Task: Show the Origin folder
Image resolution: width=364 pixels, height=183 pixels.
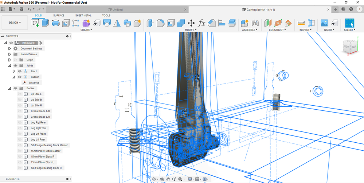Action: click(x=16, y=60)
